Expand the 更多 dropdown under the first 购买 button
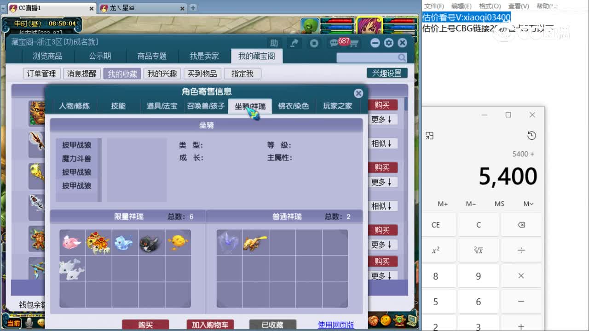Image resolution: width=589 pixels, height=331 pixels. 382,119
